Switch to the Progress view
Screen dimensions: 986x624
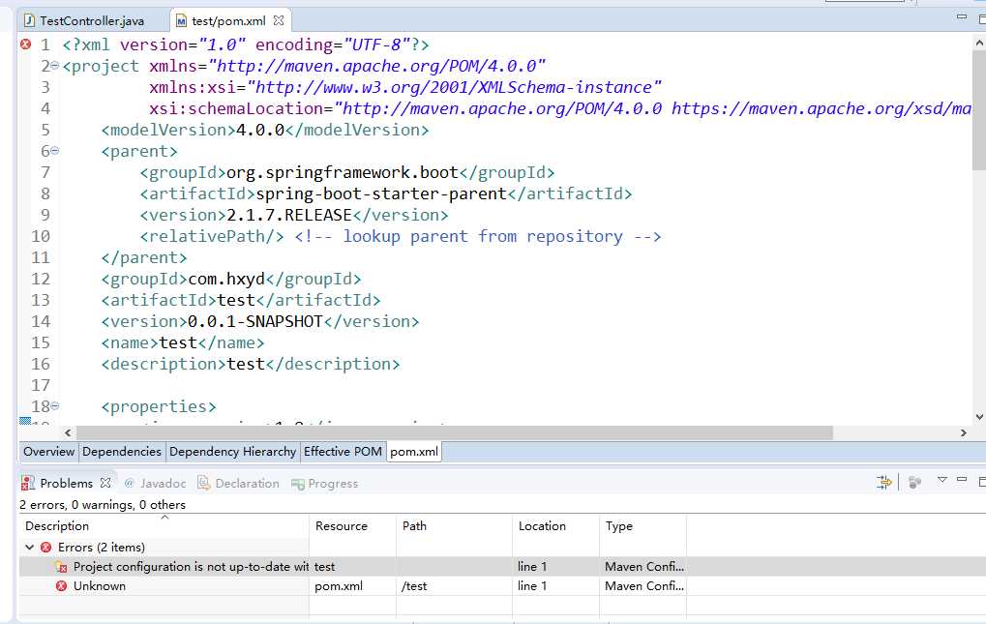(x=333, y=484)
